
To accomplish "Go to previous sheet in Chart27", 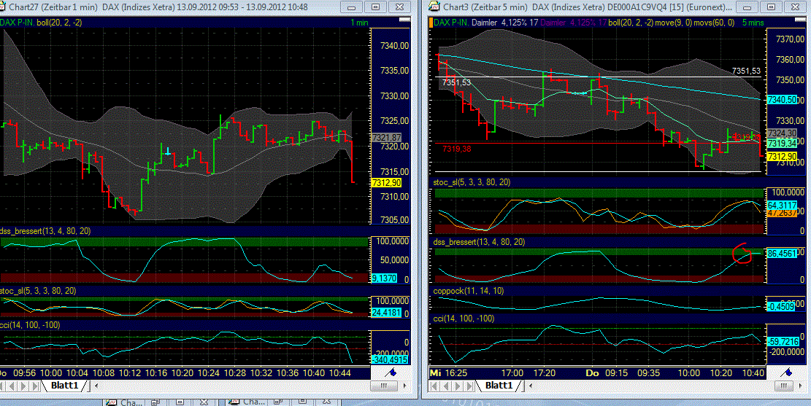I will (12, 386).
